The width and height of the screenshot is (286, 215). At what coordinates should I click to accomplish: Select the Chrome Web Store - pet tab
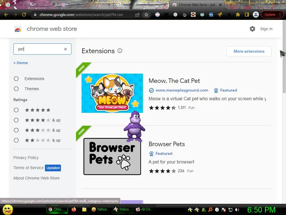coord(197,5)
